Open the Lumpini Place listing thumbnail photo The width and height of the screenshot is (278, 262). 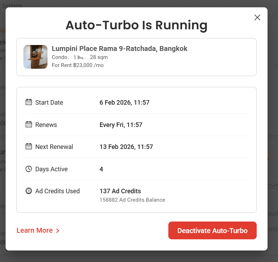35,57
